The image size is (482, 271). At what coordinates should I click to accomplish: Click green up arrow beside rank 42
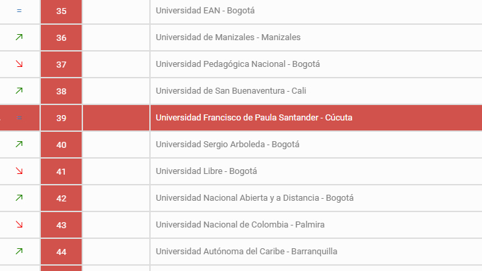[19, 198]
